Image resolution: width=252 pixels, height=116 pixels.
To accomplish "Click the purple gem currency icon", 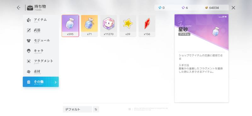I will (x=183, y=8).
